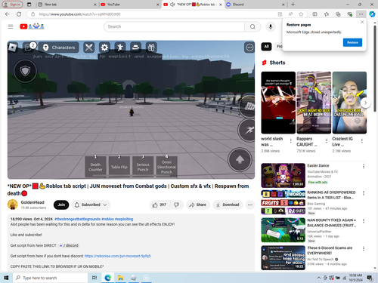The image size is (378, 283).
Task: Dislike the video with thumbs down
Action: [177, 205]
